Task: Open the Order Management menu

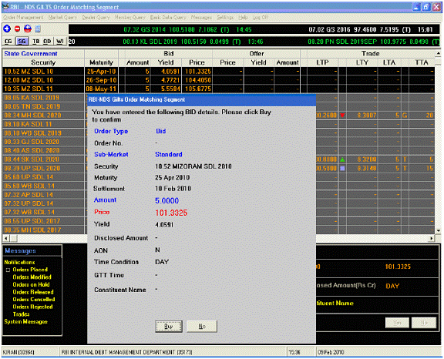Action: tap(23, 18)
